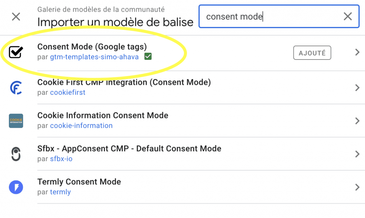
Task: Clear the consent mode search text
Action: pyautogui.click(x=348, y=16)
